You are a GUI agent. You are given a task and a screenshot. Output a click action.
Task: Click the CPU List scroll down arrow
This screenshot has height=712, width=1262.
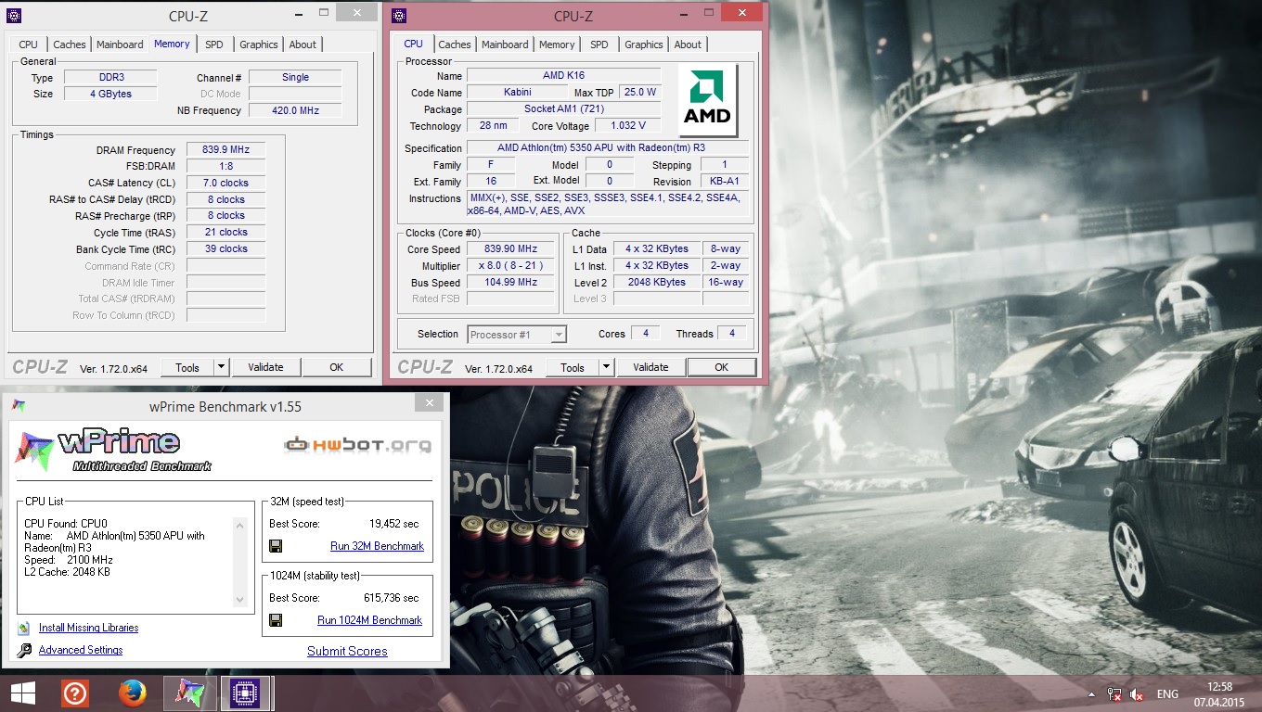tap(240, 599)
